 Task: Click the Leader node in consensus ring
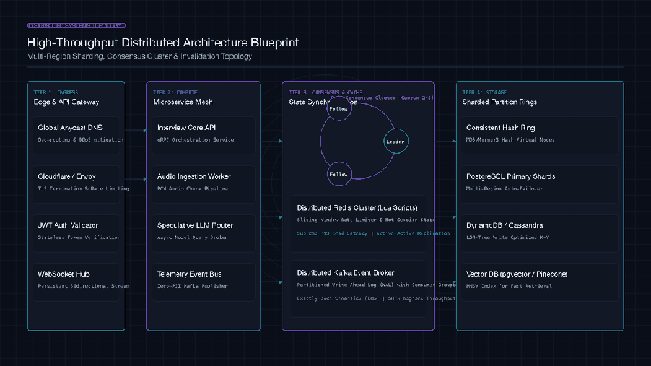tap(395, 142)
